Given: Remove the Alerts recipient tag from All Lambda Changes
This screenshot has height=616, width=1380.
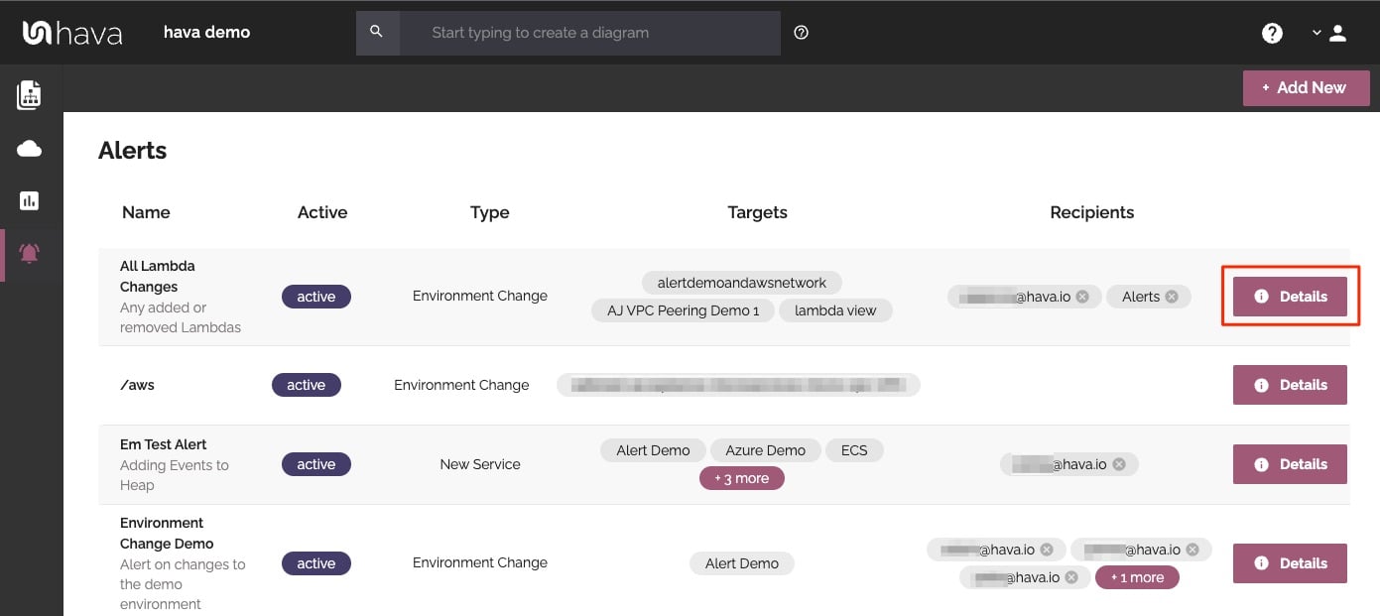Looking at the screenshot, I should (1172, 296).
